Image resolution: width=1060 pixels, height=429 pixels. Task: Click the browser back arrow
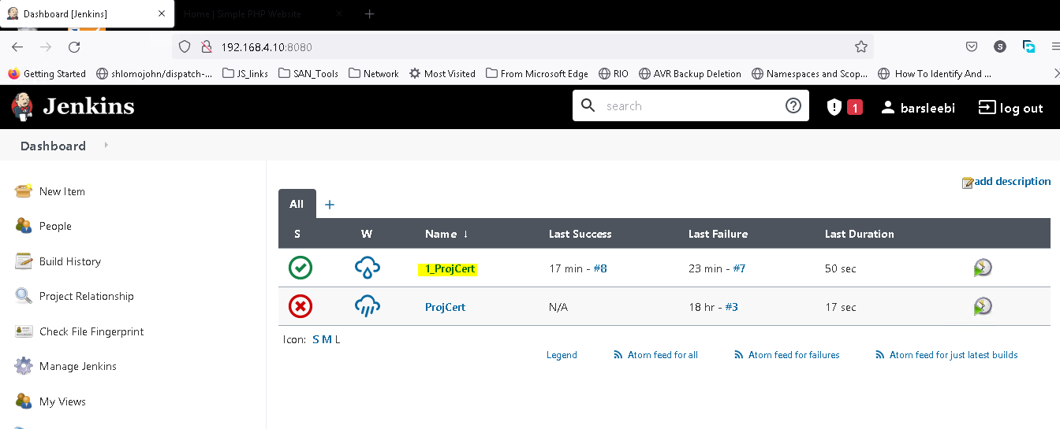(17, 46)
